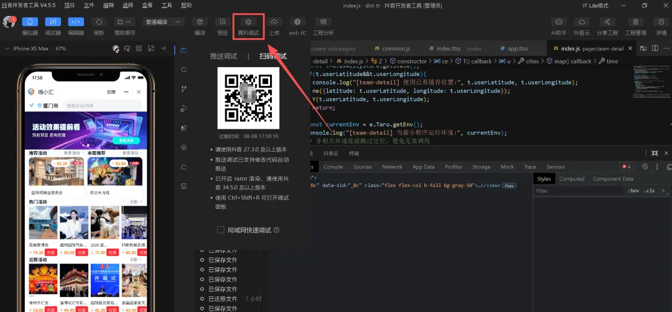Screen dimensions: 672x312
Task: Open 抖音云 cloud service
Action: tap(582, 22)
